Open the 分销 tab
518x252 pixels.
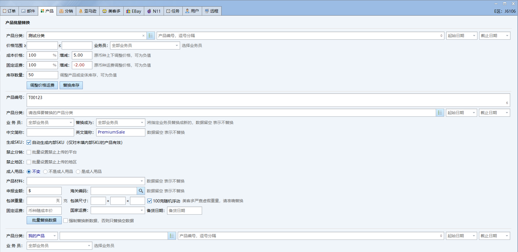coord(66,11)
